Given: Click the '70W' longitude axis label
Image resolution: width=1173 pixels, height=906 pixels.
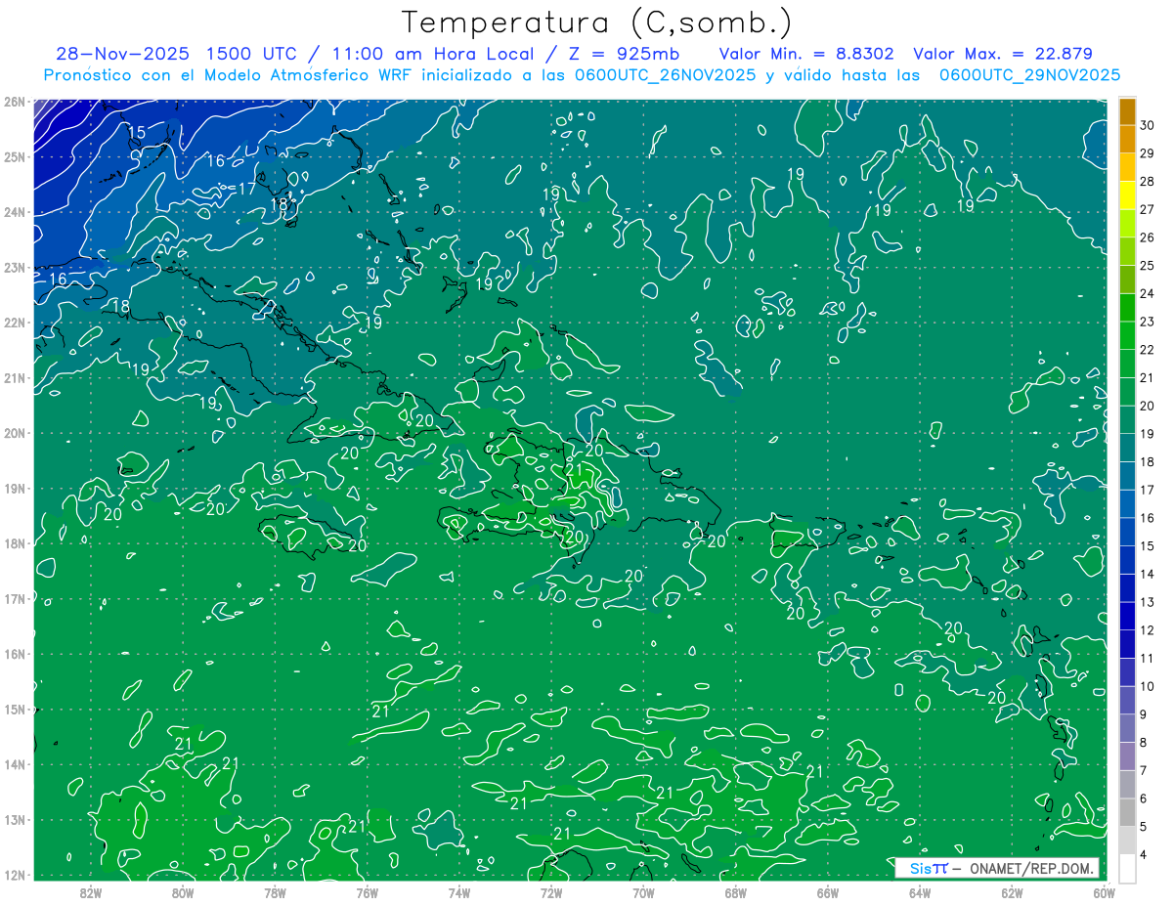Looking at the screenshot, I should [643, 893].
